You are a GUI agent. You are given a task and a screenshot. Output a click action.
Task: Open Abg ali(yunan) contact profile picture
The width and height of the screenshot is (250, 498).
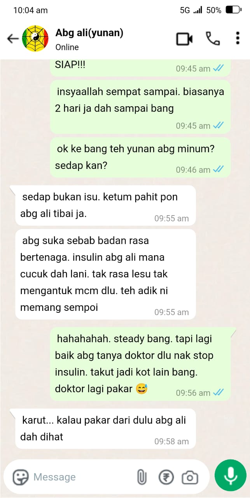click(35, 39)
